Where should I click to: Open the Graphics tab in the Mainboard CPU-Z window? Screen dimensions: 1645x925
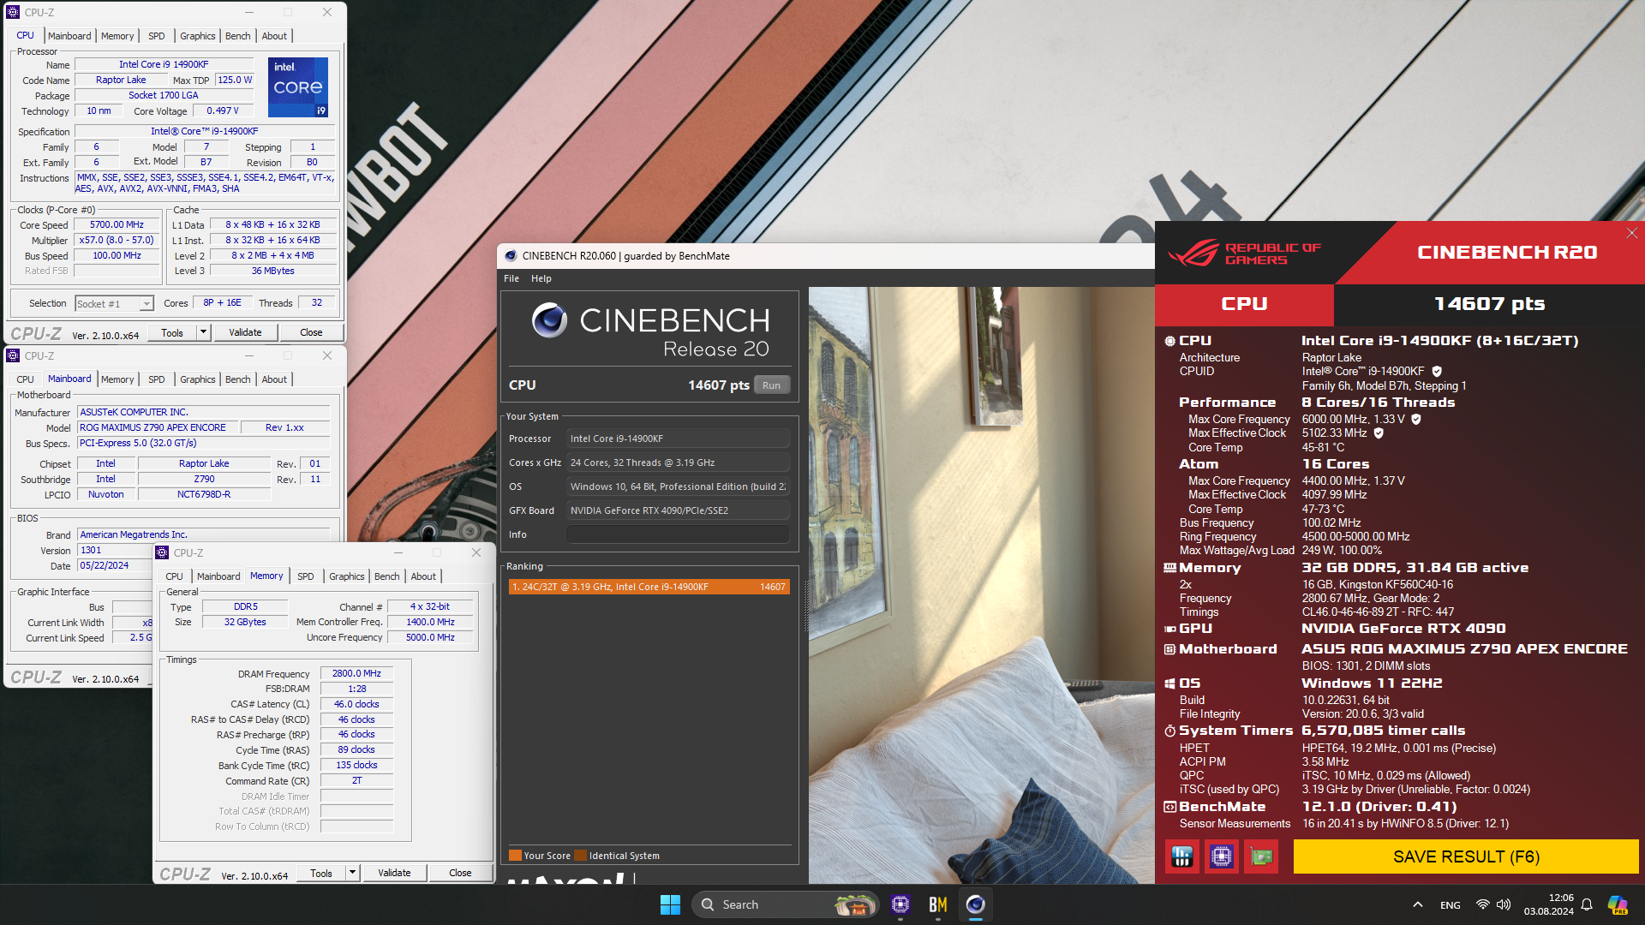197,379
